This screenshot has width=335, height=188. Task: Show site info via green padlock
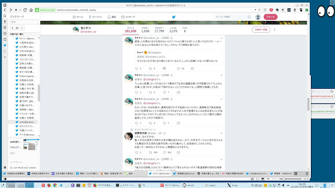37,10
